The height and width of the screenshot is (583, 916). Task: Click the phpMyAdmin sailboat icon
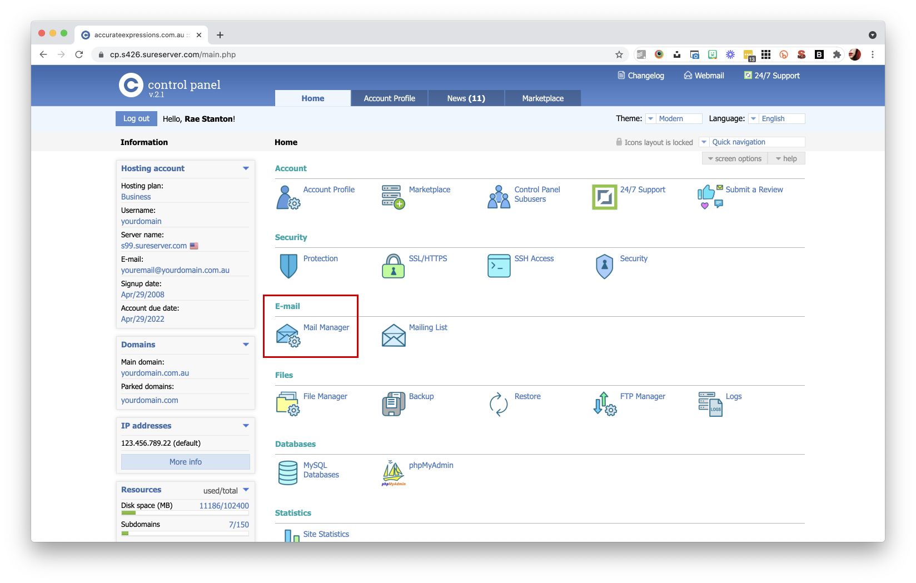point(394,473)
